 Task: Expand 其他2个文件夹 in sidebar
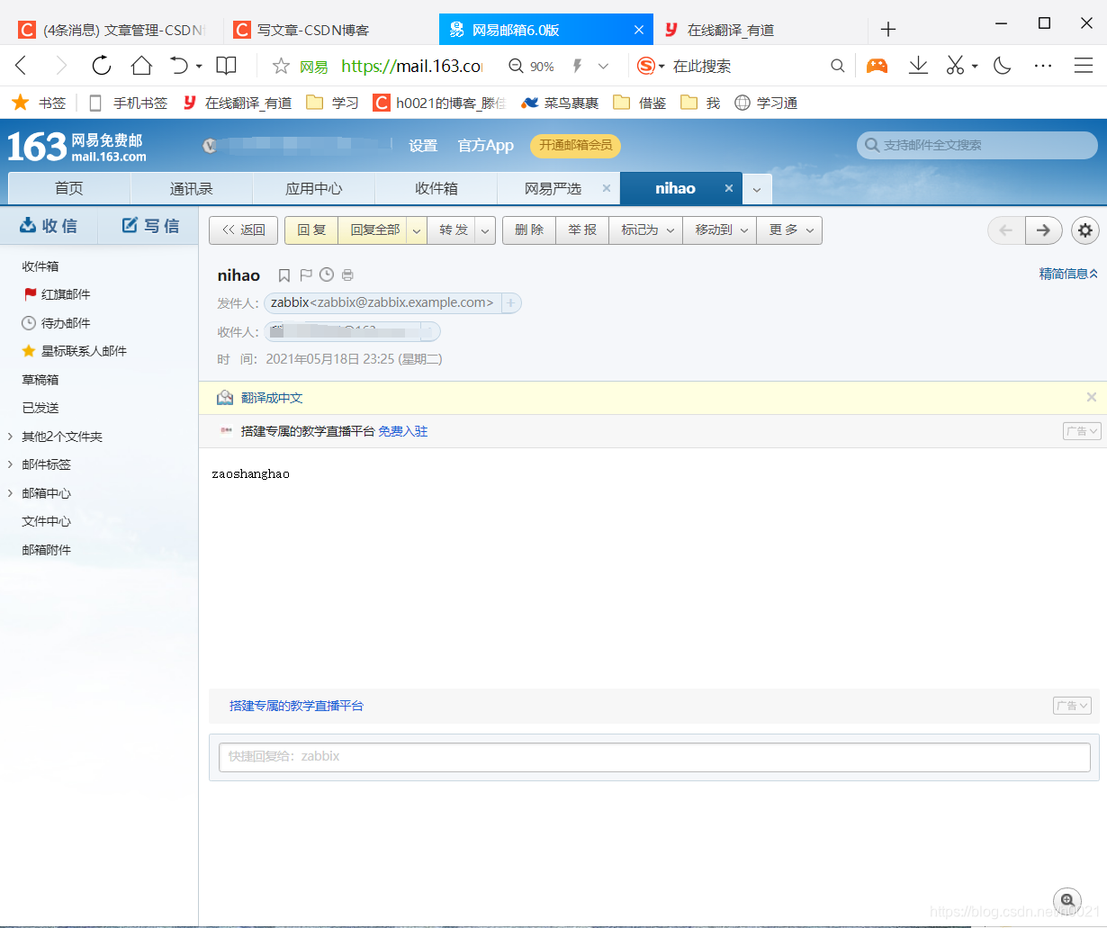[x=10, y=437]
